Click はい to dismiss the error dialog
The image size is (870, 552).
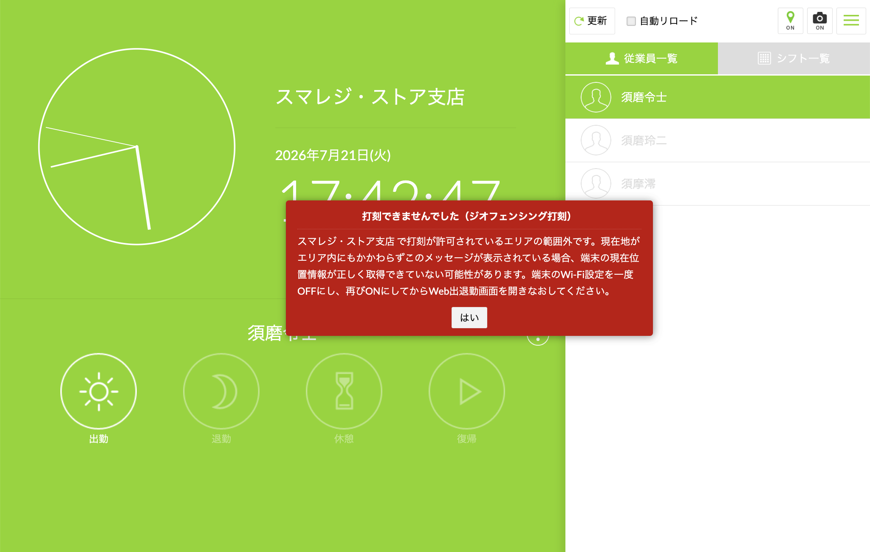click(469, 318)
